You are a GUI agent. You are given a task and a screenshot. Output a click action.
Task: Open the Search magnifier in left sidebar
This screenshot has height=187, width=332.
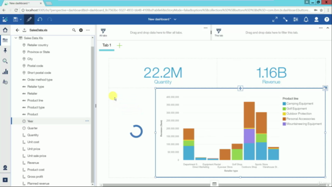(x=5, y=61)
